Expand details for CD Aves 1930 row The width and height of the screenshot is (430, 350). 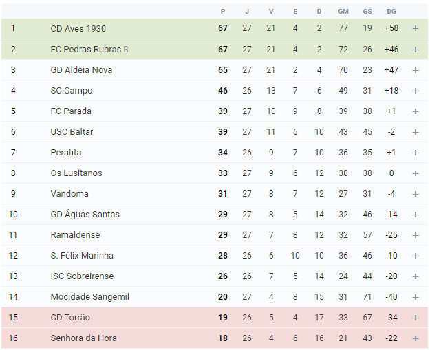click(x=415, y=28)
